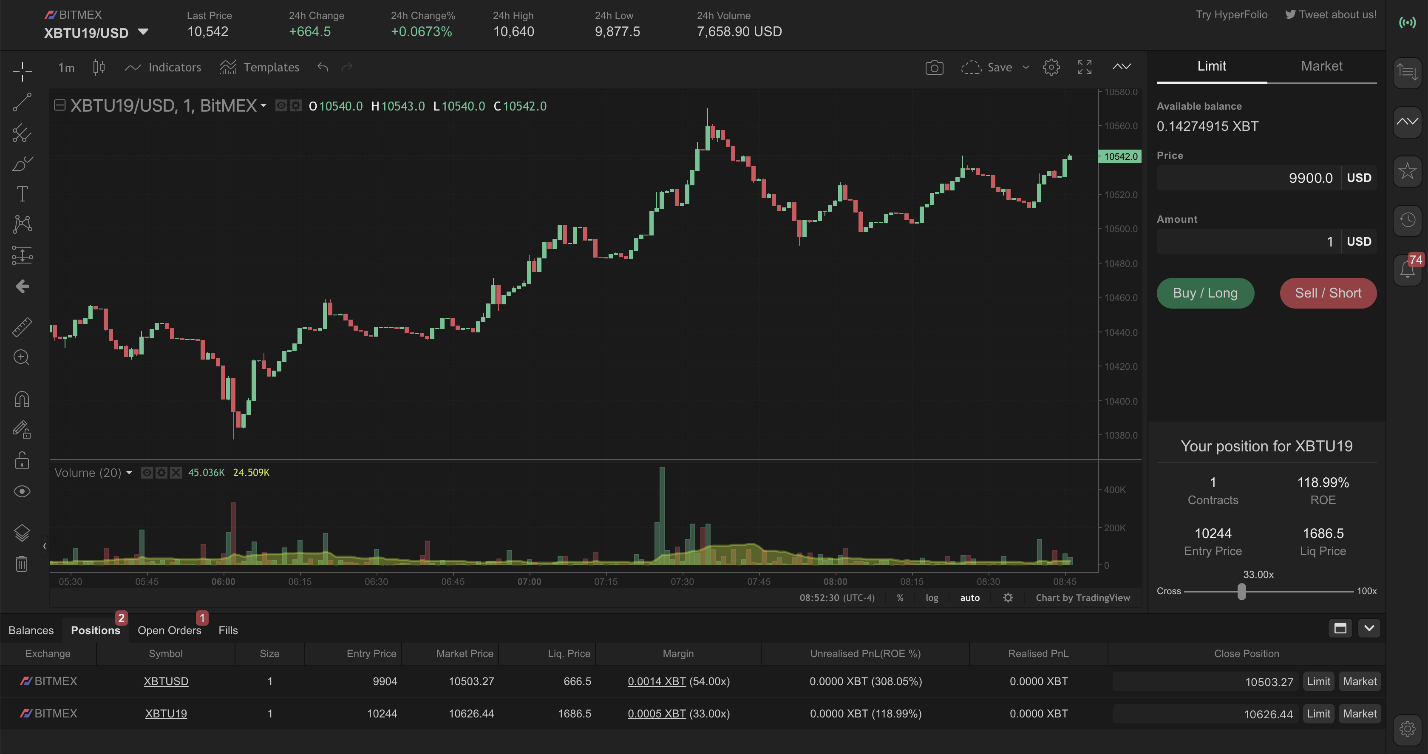Viewport: 1428px width, 754px height.
Task: Toggle hide all drawings eye icon
Action: [x=22, y=491]
